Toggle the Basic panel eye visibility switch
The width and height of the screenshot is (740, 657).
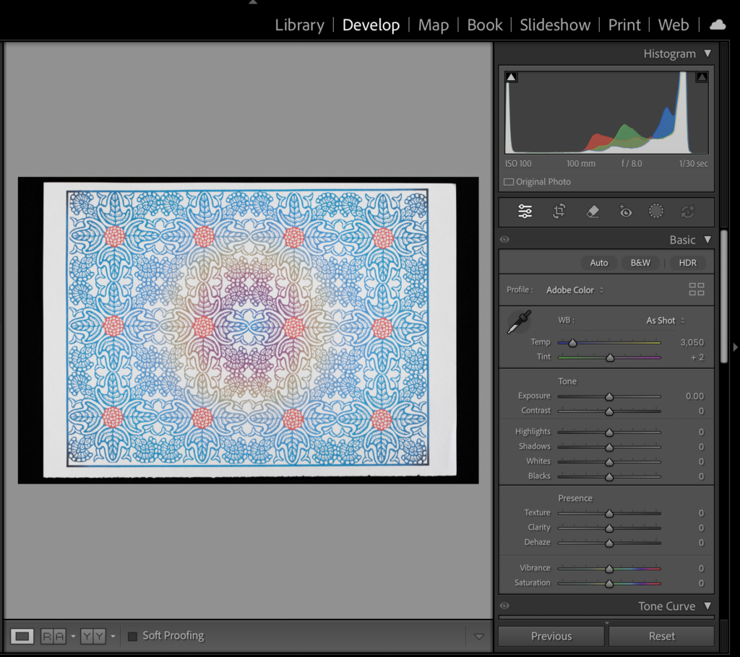[504, 240]
